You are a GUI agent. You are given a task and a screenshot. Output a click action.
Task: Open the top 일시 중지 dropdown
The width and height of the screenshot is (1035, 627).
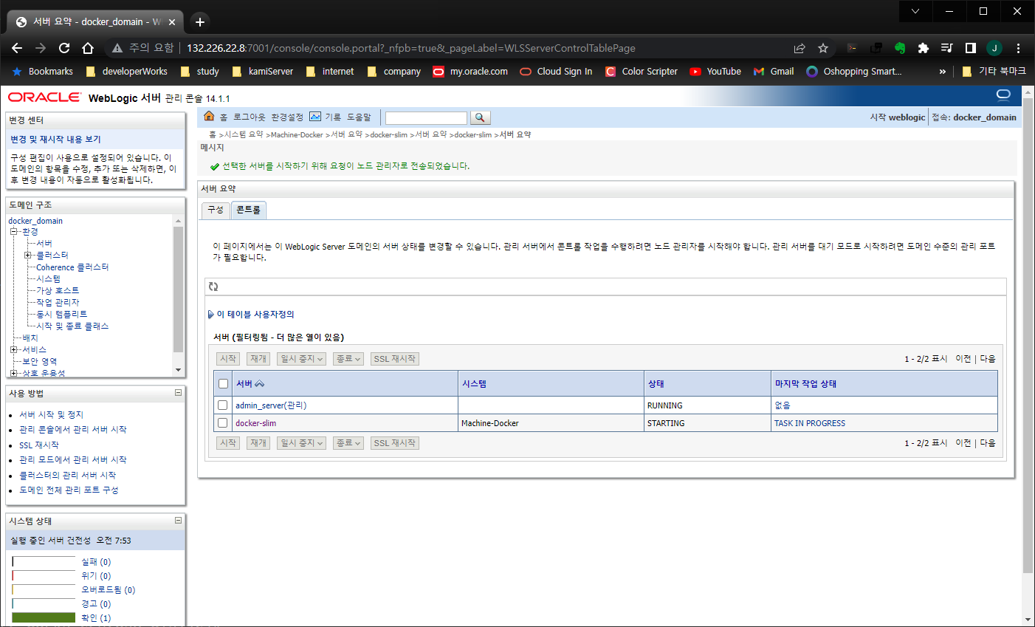pos(302,359)
